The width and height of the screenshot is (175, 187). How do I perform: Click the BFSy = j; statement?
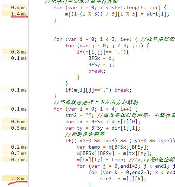(101, 65)
